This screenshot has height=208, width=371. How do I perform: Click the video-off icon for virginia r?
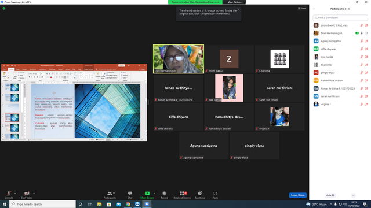tap(366, 104)
